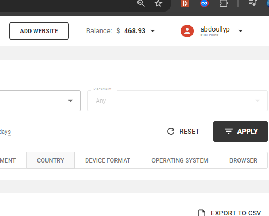This screenshot has height=216, width=269.
Task: Open the extensions puzzle piece menu
Action: (224, 3)
